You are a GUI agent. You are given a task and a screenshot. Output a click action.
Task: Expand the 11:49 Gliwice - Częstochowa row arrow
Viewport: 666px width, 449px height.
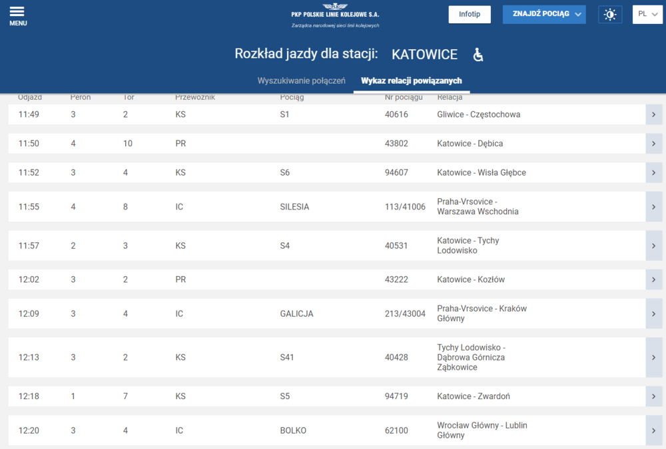coord(654,114)
